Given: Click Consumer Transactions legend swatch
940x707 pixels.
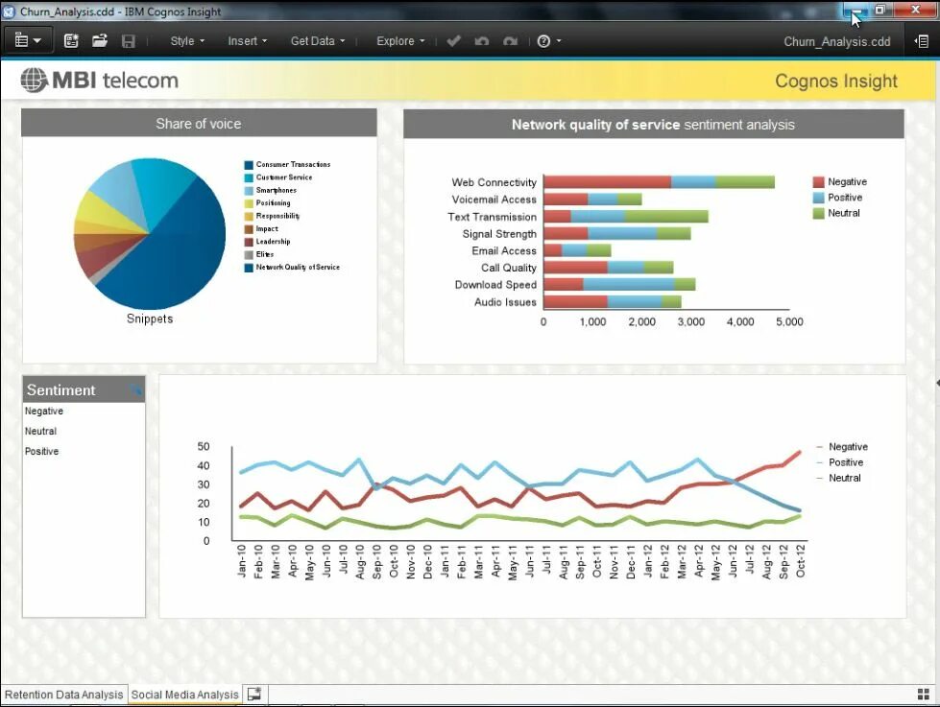Looking at the screenshot, I should [249, 165].
